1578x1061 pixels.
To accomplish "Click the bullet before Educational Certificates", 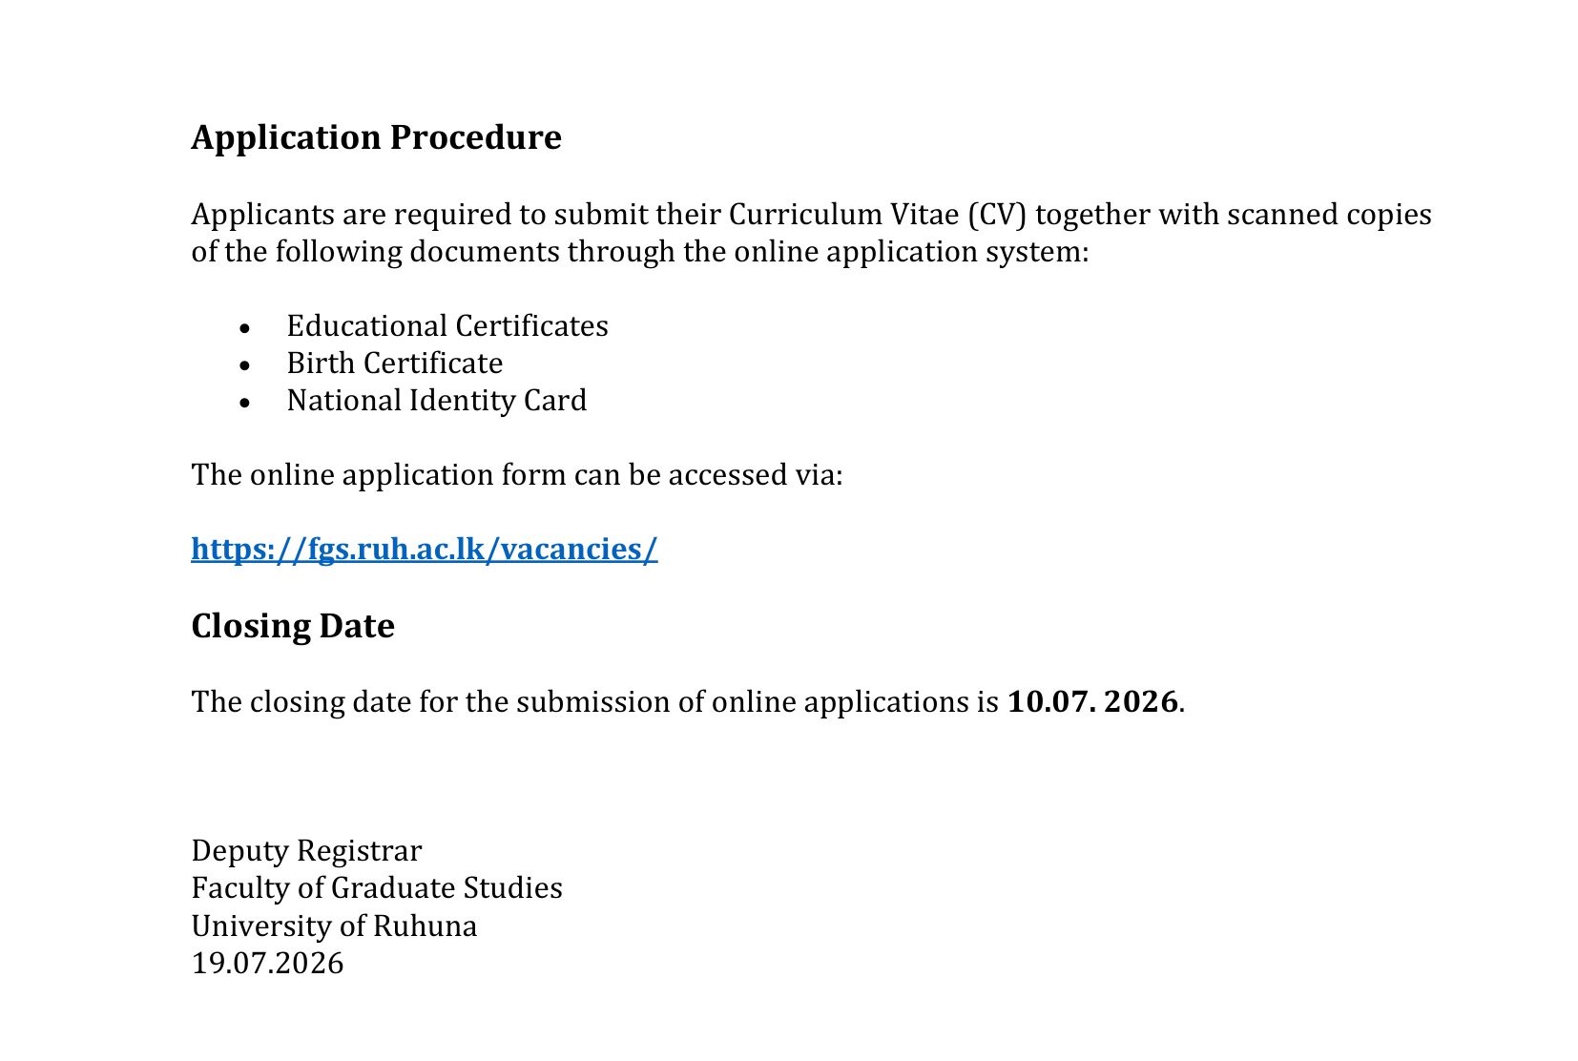I will 245,328.
